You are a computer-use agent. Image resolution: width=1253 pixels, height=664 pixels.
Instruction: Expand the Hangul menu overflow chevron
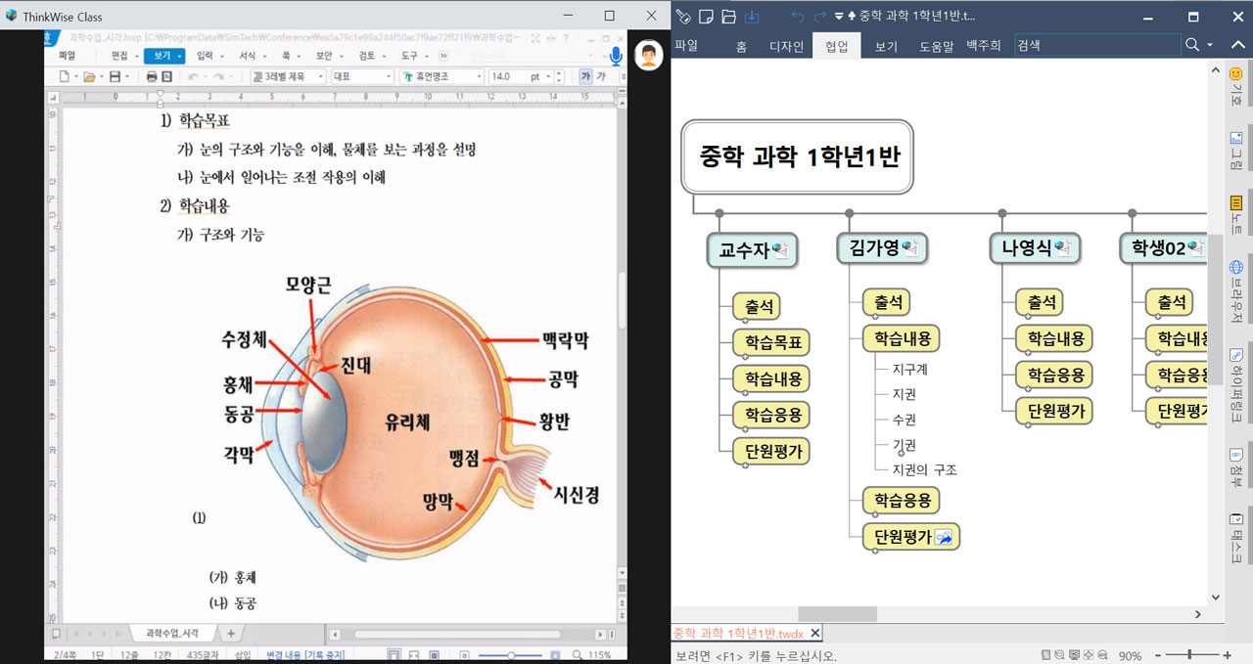(x=444, y=56)
